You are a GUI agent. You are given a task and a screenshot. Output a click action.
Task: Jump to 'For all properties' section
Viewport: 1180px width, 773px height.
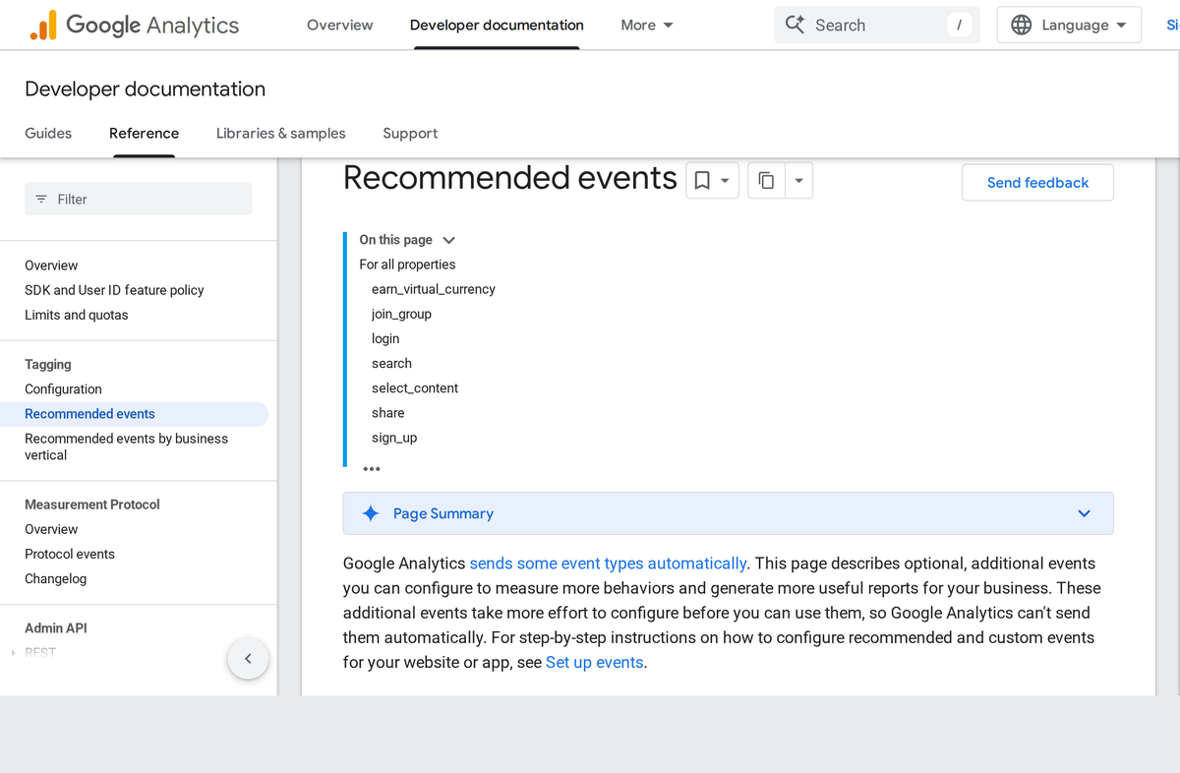pos(407,265)
